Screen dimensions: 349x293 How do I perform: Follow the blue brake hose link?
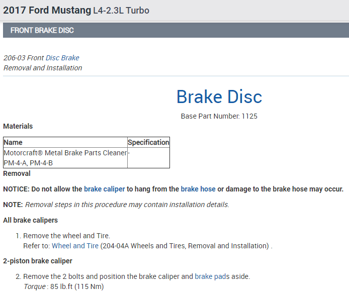[x=198, y=189]
